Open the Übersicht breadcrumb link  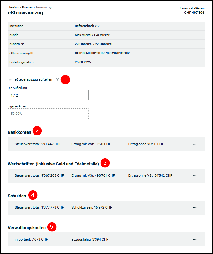pos(13,7)
